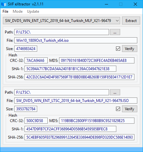The height and width of the screenshot is (152, 143).
Task: Select the SHA-1 field starting with 4547D9FB
Action: (x=70, y=129)
